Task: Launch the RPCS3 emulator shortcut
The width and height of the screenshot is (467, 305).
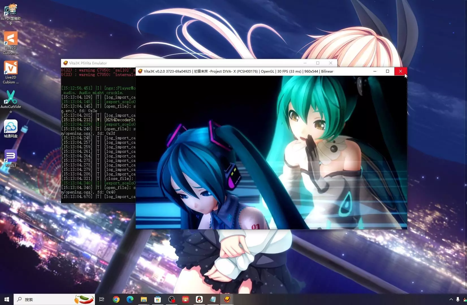Action: point(11,158)
